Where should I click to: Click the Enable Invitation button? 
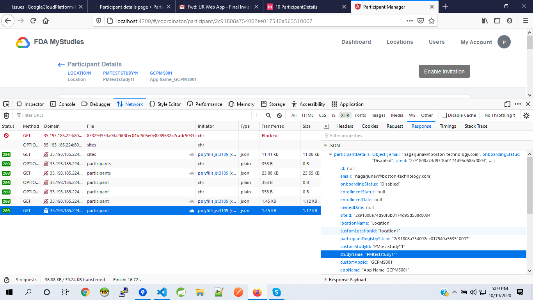point(444,71)
